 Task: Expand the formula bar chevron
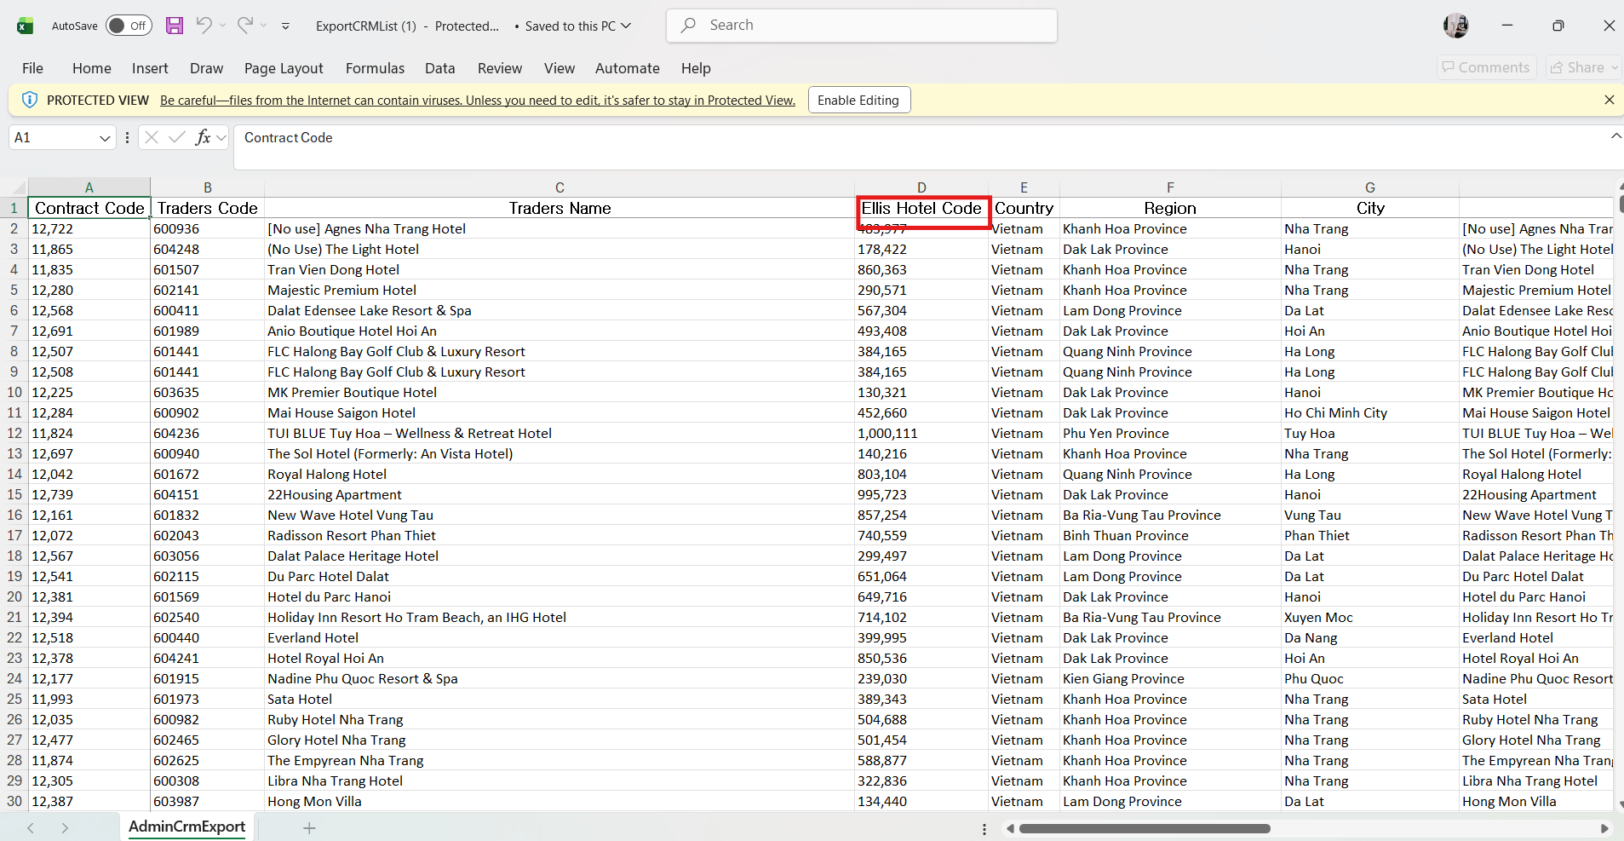coord(1615,136)
